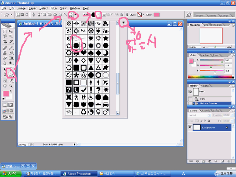The width and height of the screenshot is (236, 177).
Task: Select the Hand tool
Action: 5,86
